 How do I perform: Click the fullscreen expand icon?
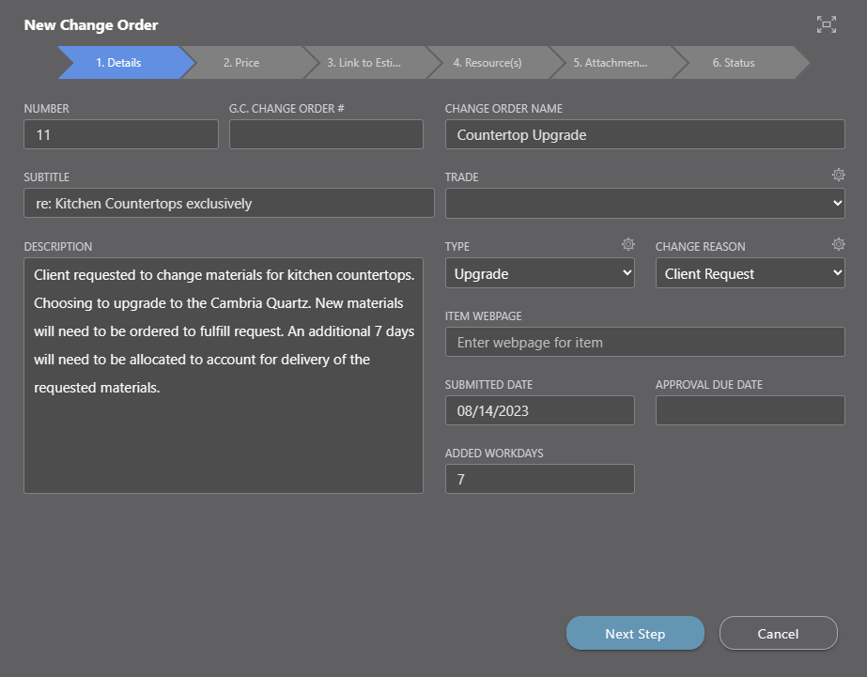pos(826,25)
